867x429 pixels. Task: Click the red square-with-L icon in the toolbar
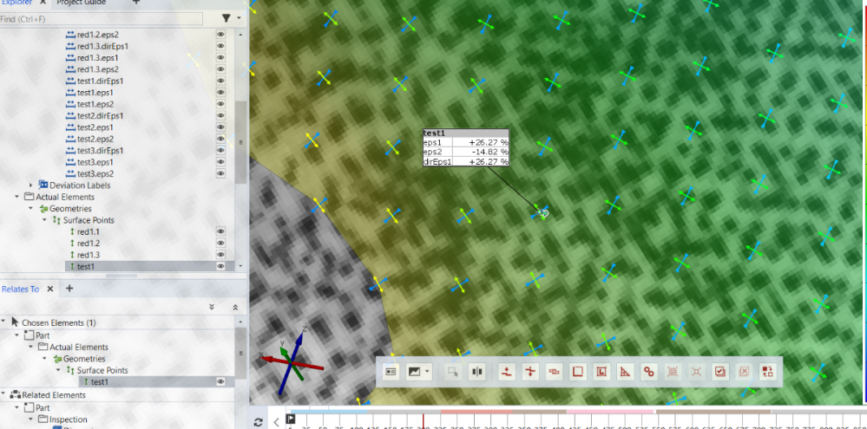coord(601,372)
